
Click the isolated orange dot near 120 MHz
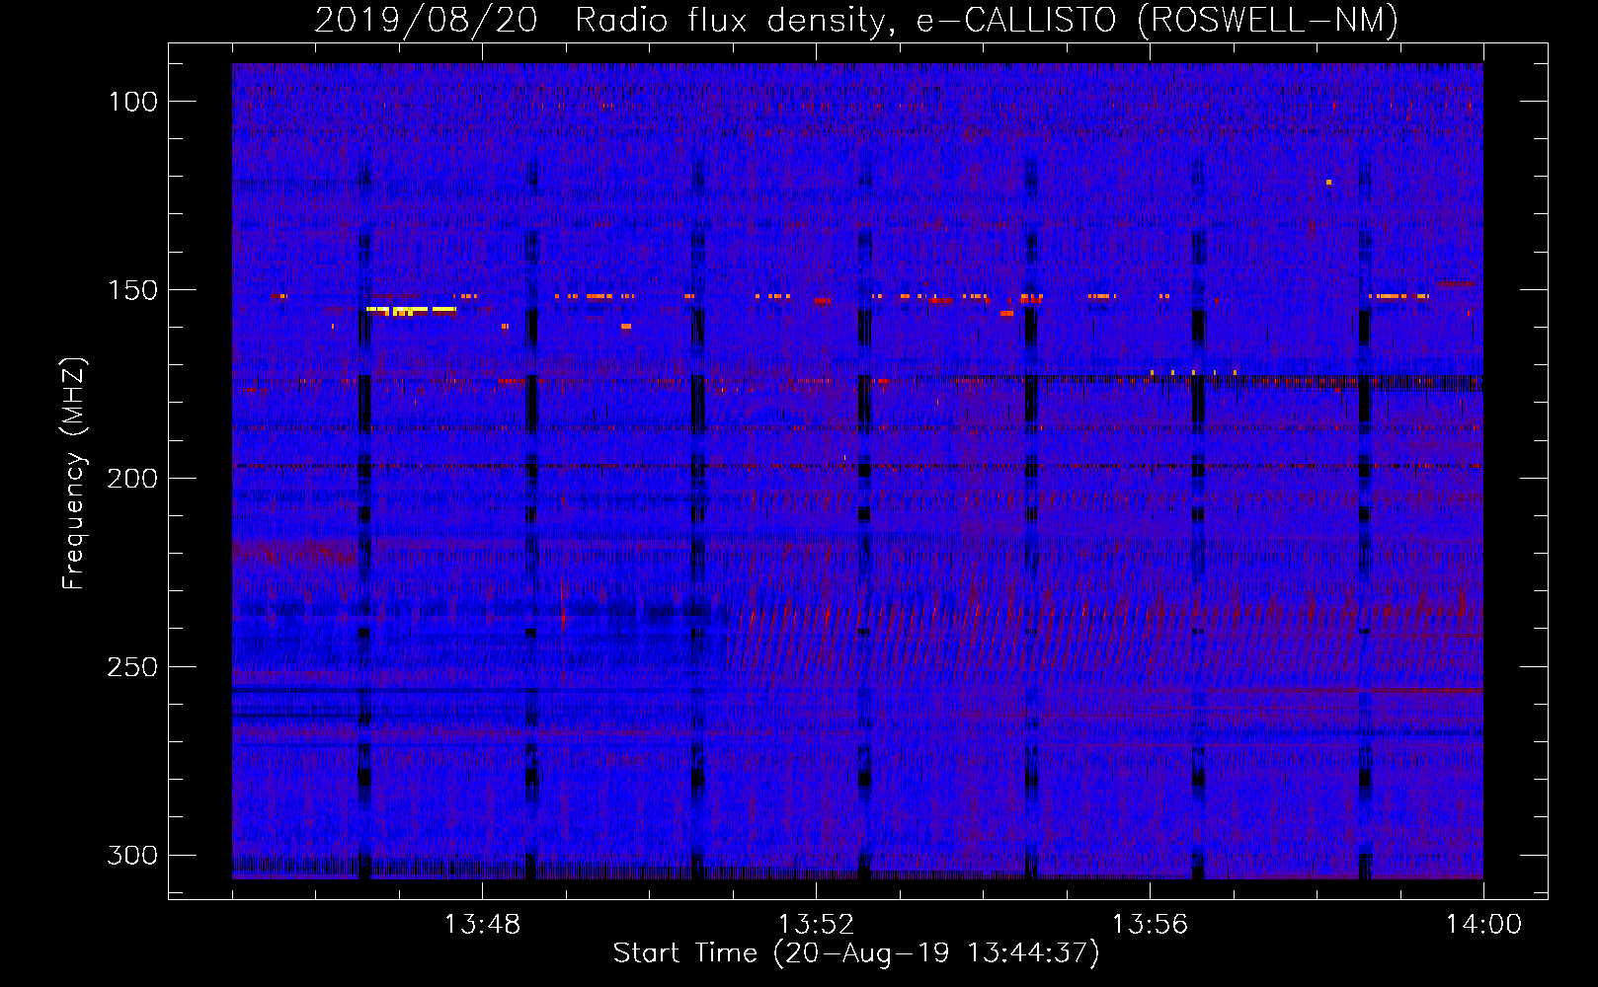point(1328,183)
